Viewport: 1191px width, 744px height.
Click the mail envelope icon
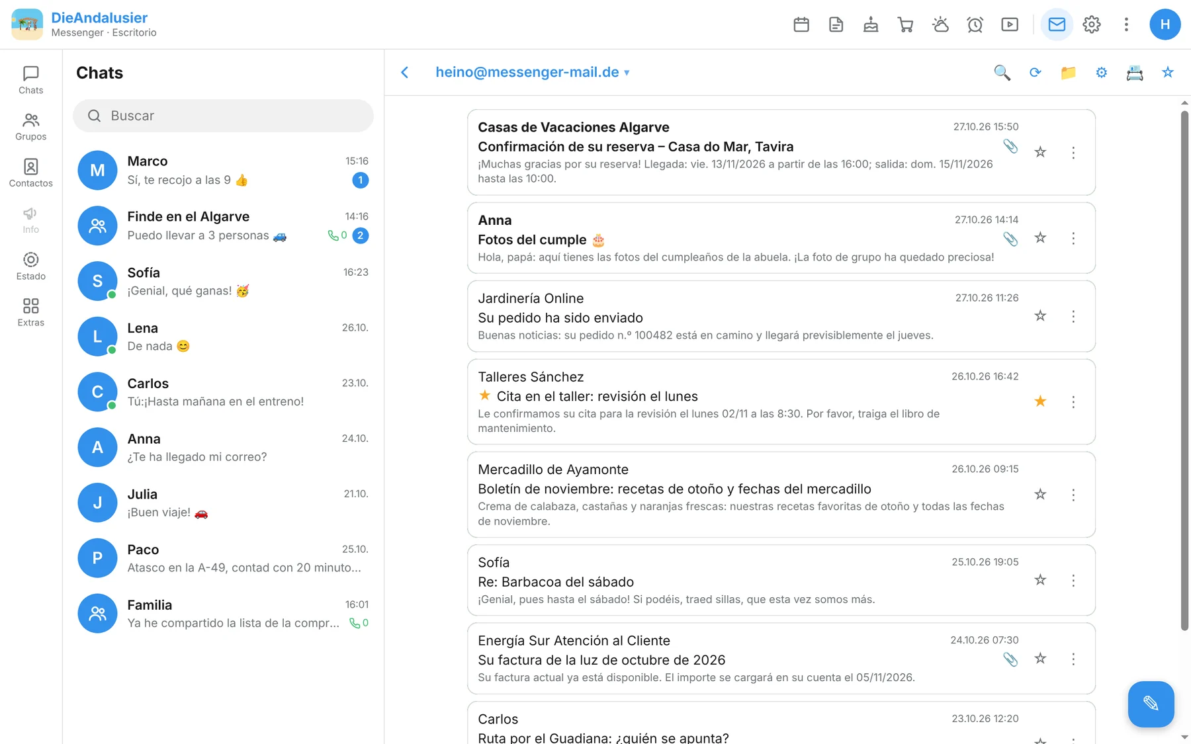tap(1057, 24)
